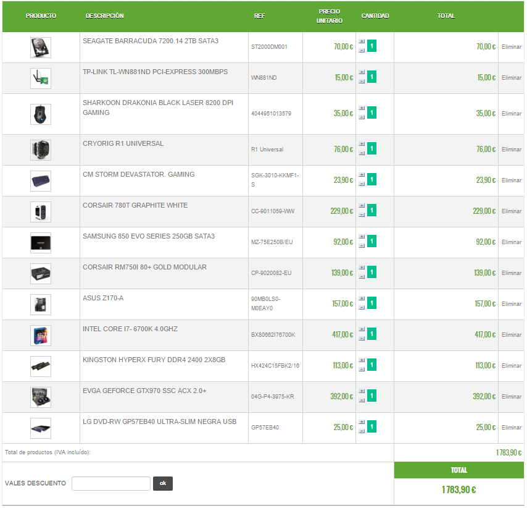Viewport: 527px width, 508px height.
Task: Open the ASUS Z170-A product description
Action: [103, 298]
